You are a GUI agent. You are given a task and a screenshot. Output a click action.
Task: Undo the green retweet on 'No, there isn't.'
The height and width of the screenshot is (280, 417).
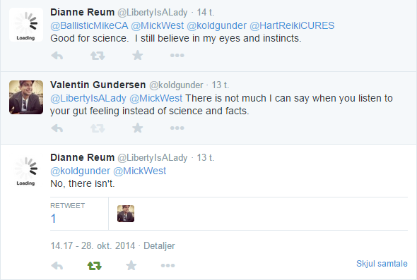point(95,265)
